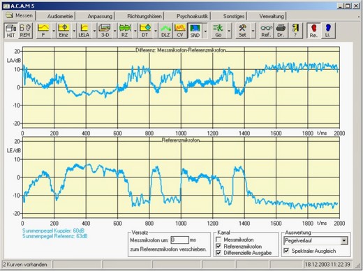363x271 pixels.
Task: Expand dropdown arrow next to SND
Action: pyautogui.click(x=205, y=31)
